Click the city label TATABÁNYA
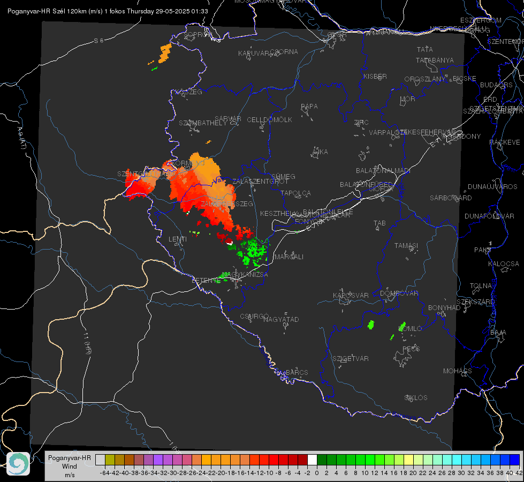This screenshot has width=524, height=482. click(435, 61)
